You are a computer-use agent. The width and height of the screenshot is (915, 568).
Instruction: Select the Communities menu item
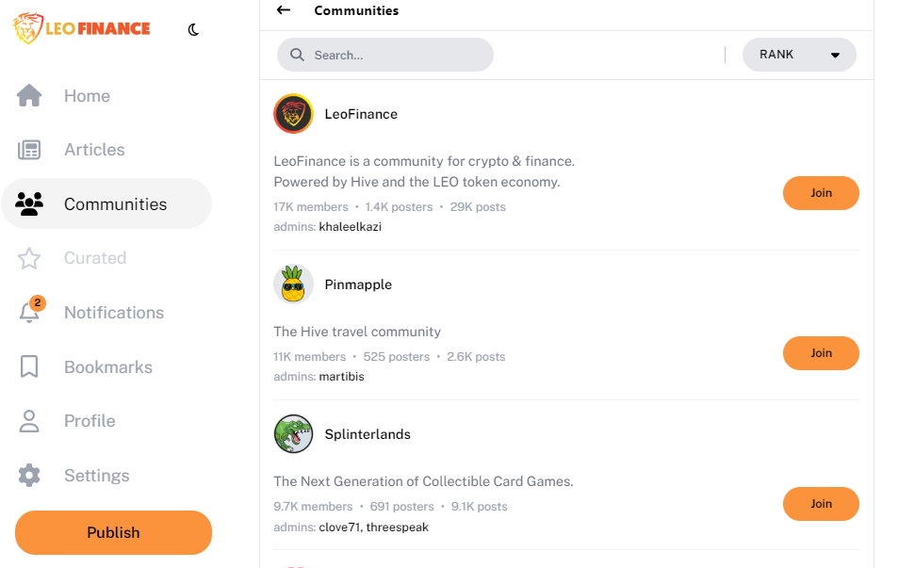click(x=106, y=204)
